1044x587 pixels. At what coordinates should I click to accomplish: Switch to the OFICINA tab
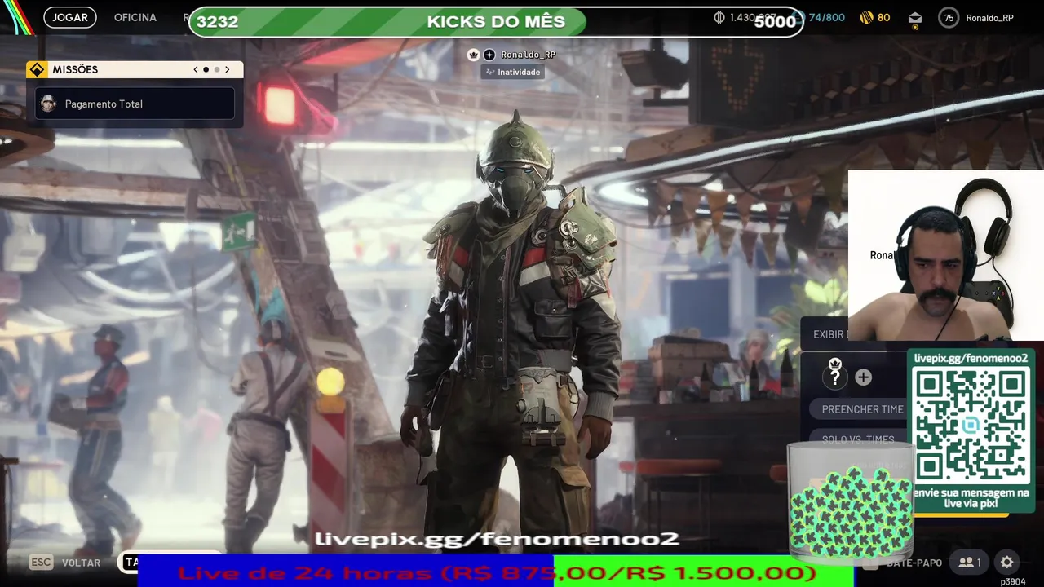click(135, 17)
